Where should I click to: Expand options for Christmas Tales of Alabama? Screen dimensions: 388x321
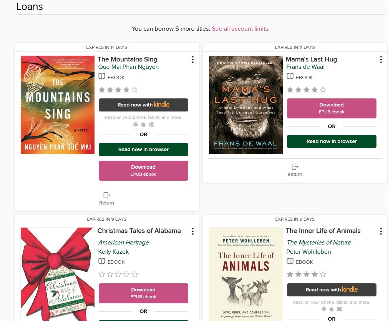pyautogui.click(x=192, y=231)
